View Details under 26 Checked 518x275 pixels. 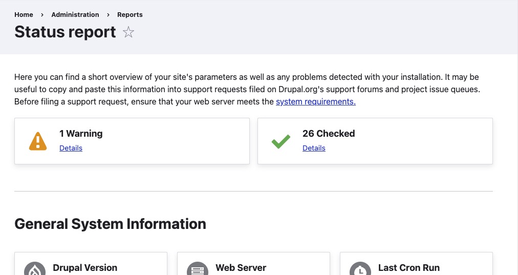(314, 148)
